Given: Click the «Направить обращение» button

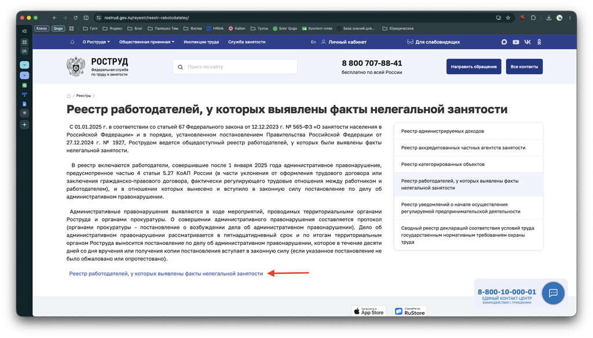Looking at the screenshot, I should (474, 66).
